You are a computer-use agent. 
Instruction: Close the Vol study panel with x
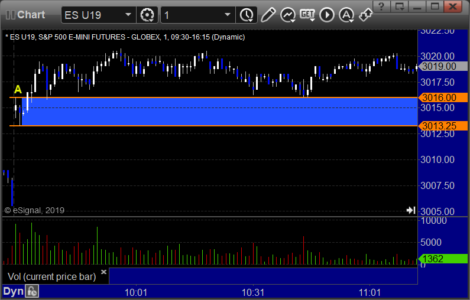tap(103, 272)
